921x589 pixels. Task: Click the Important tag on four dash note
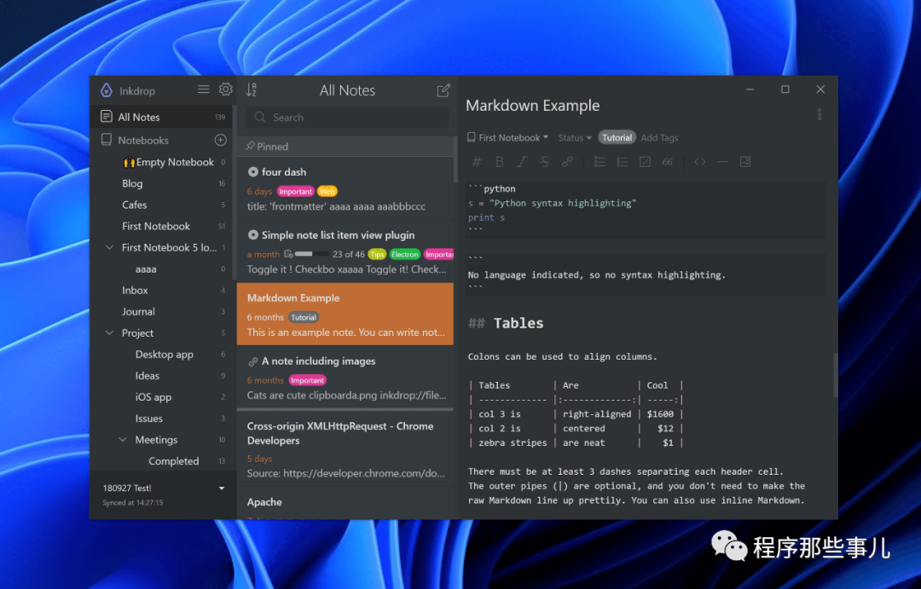pos(295,192)
